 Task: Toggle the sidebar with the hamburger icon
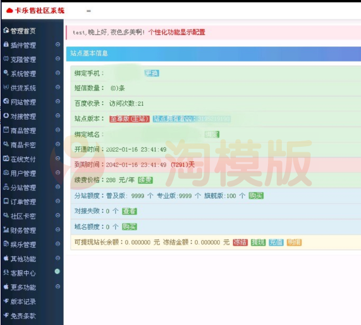pyautogui.click(x=89, y=11)
